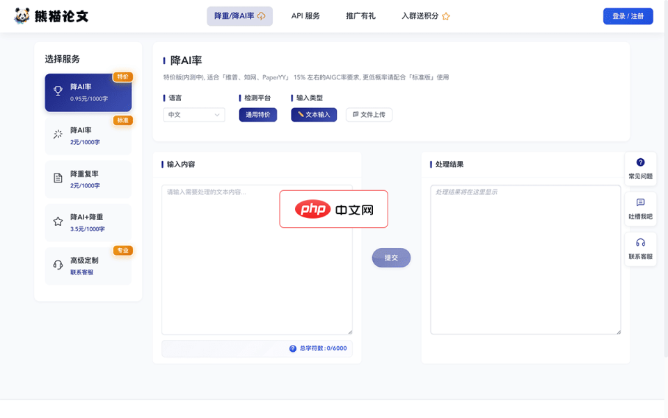
Task: Open 吐槽我吧 feedback icon
Action: (x=640, y=202)
